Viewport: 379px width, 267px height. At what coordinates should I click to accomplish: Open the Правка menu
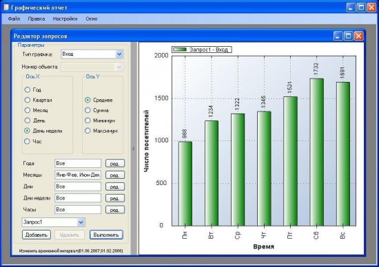coord(37,19)
